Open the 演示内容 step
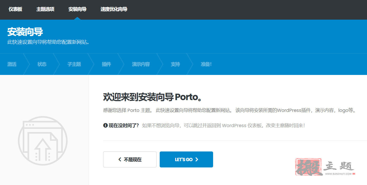Viewport: 367px width, 185px height. (x=141, y=64)
